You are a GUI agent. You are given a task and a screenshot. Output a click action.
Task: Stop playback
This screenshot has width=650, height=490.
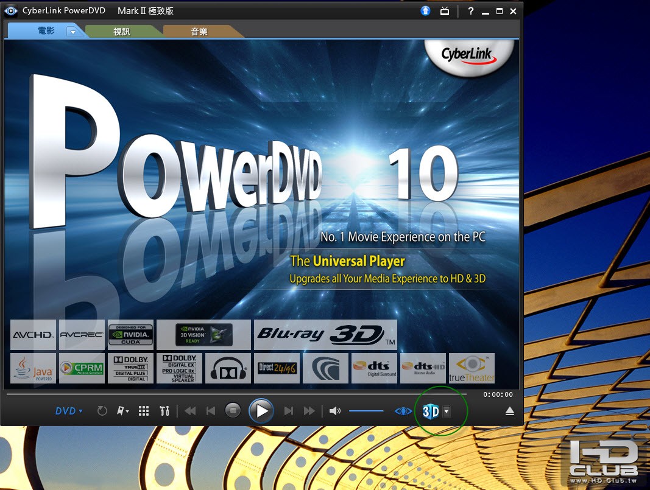coord(233,410)
